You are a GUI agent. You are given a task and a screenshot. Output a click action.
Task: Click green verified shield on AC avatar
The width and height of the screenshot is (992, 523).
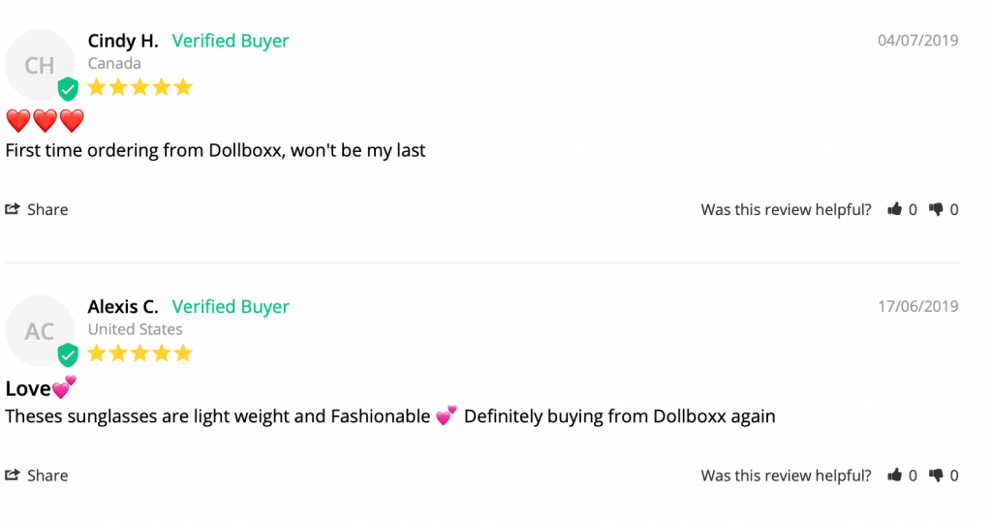[68, 354]
